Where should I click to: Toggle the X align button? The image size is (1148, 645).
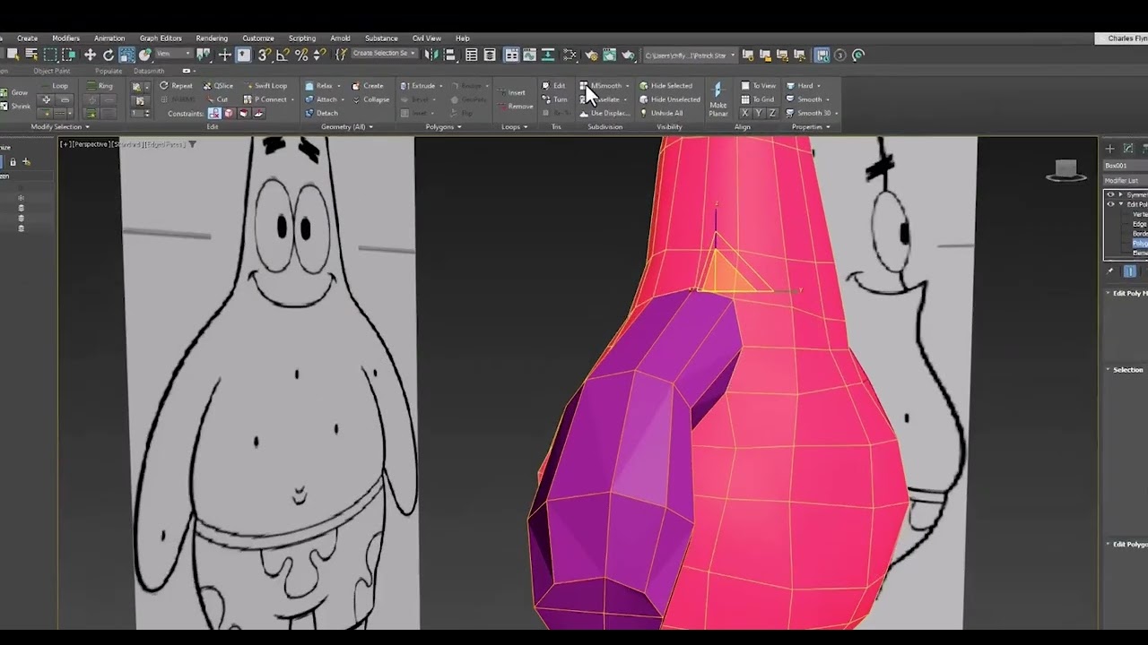click(745, 113)
